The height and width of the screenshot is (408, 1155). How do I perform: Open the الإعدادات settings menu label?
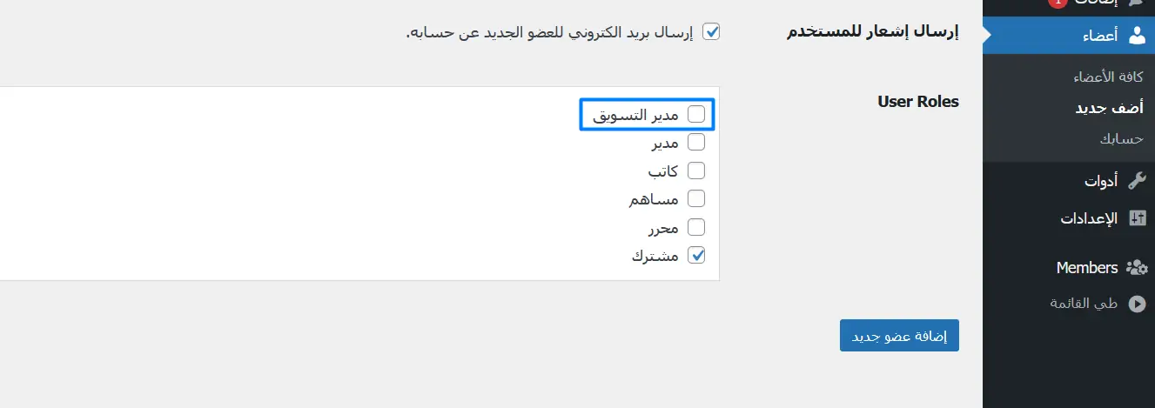coord(1088,218)
